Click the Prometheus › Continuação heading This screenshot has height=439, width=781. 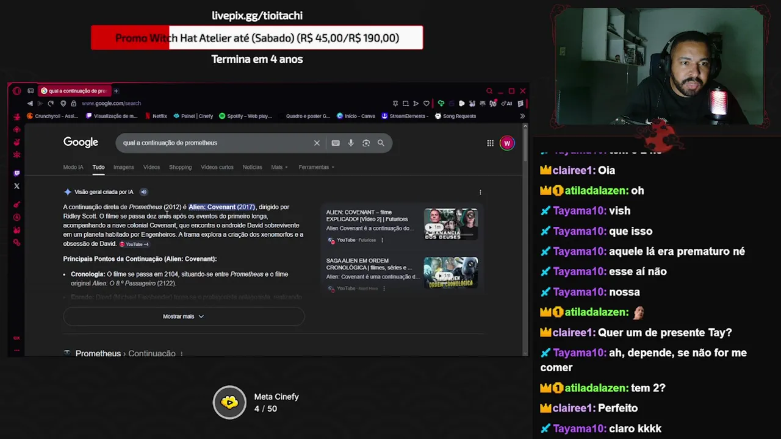(x=125, y=354)
